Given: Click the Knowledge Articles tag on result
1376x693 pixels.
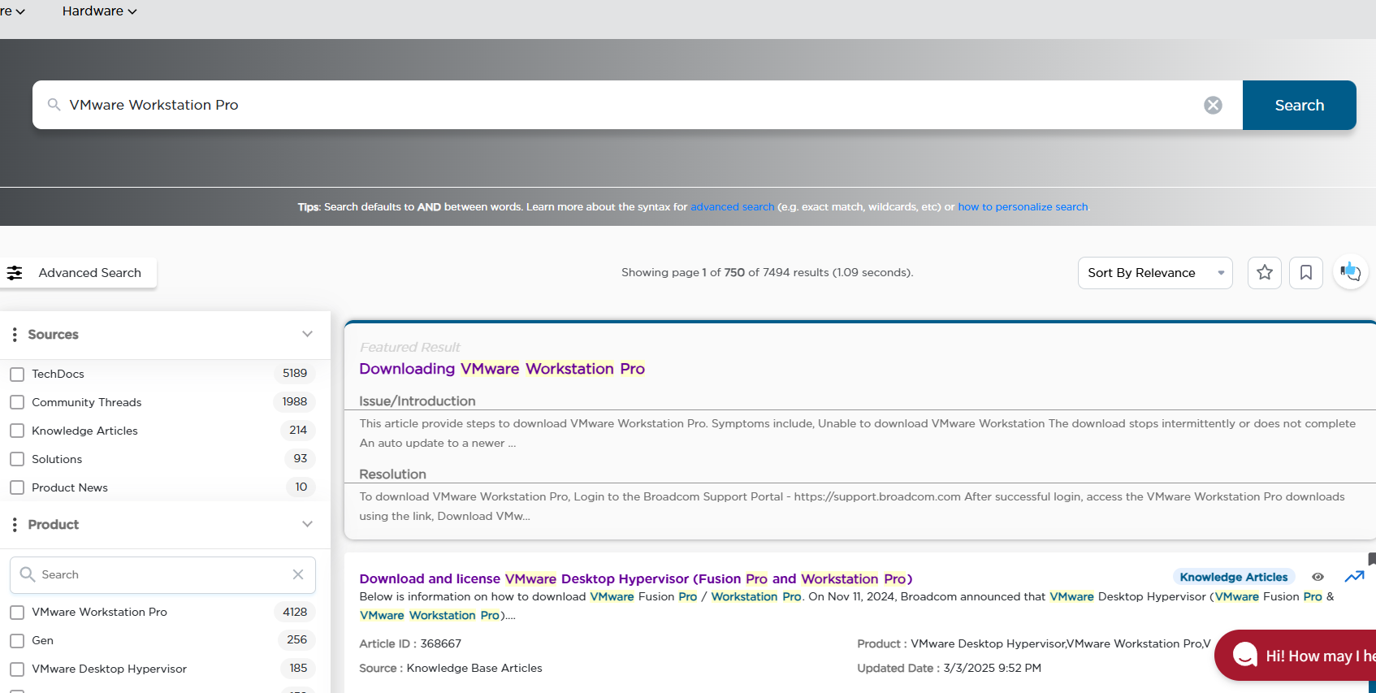Looking at the screenshot, I should (x=1234, y=577).
